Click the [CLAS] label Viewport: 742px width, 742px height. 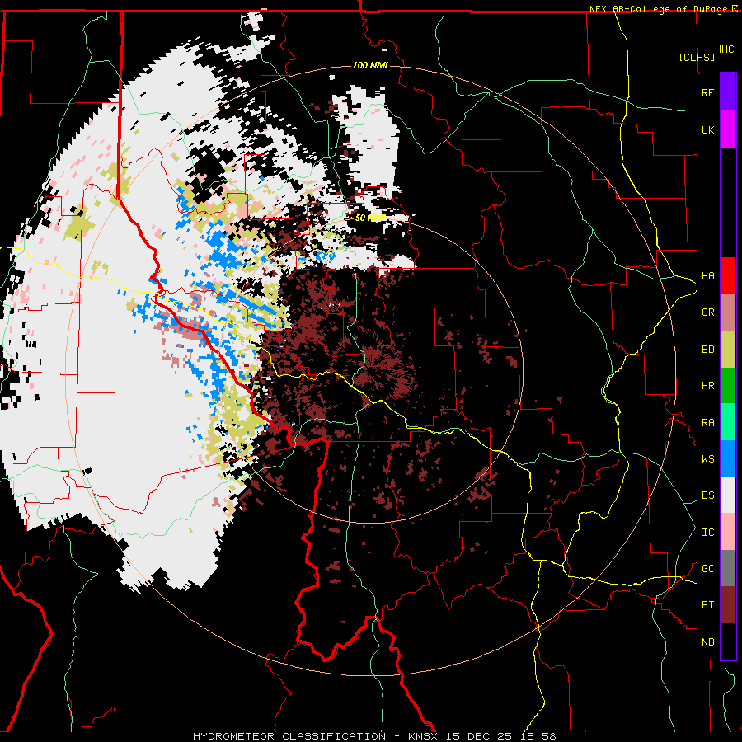click(697, 57)
